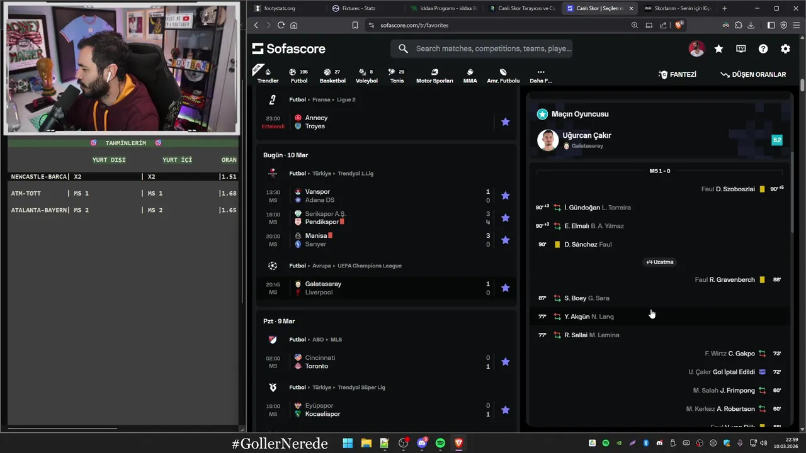Image resolution: width=806 pixels, height=453 pixels.
Task: Toggle favorite star for Vanspor match
Action: tap(505, 196)
